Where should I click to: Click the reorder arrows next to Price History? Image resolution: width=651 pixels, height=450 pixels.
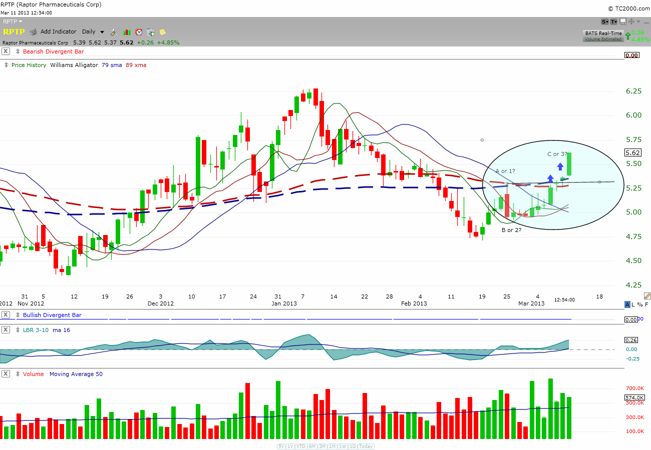pyautogui.click(x=6, y=65)
